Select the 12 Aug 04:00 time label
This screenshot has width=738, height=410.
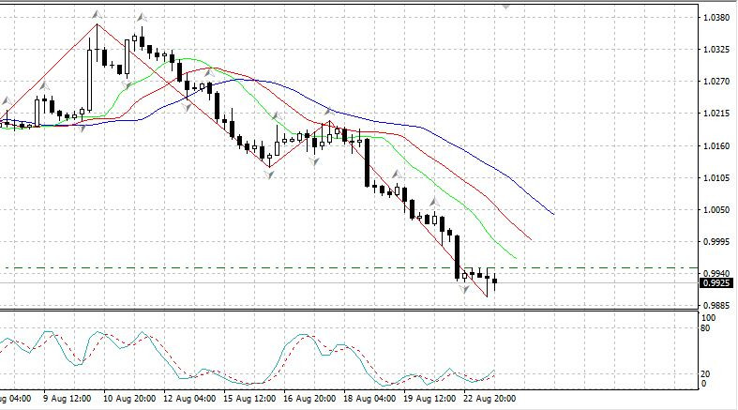[189, 399]
